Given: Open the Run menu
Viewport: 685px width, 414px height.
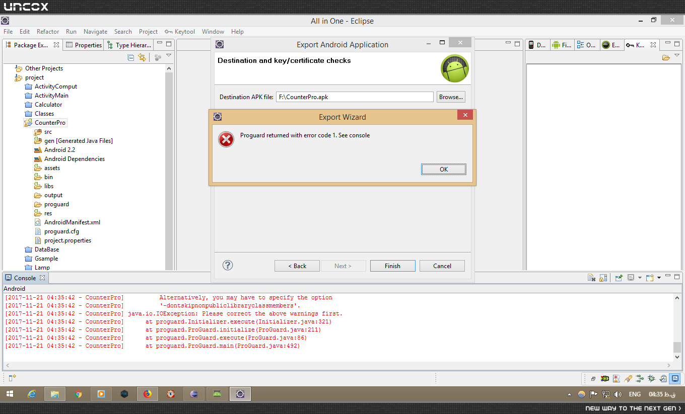Looking at the screenshot, I should pos(71,31).
